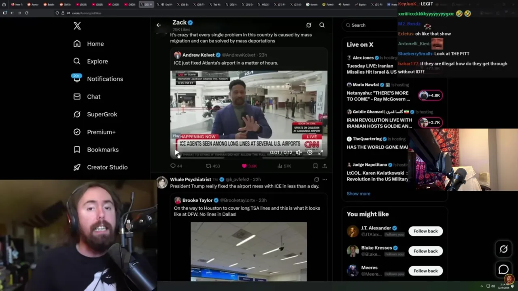
Task: Click the Notifications bell icon
Action: [x=77, y=79]
